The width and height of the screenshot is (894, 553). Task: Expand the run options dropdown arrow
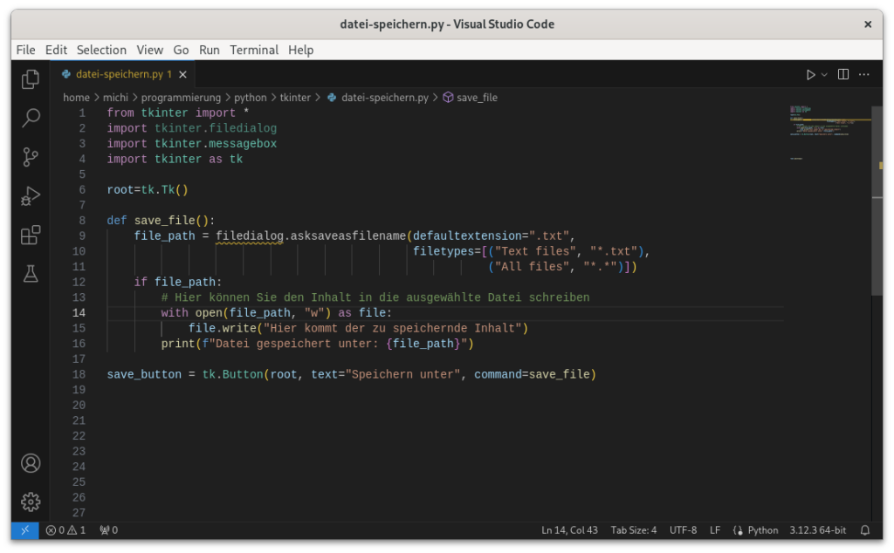point(824,75)
